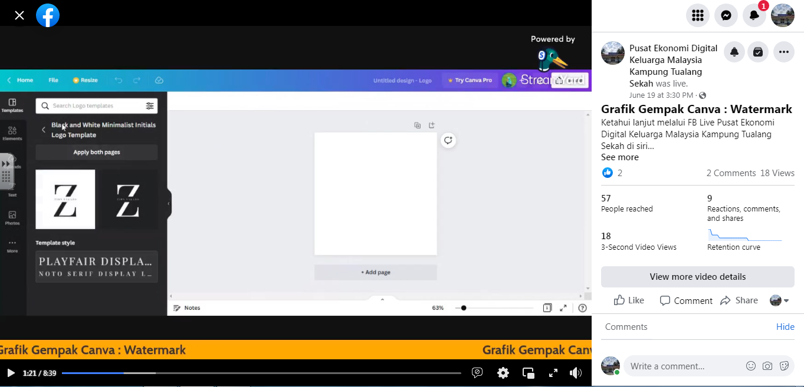Duplicate the page using canvas icon
The width and height of the screenshot is (804, 387).
(x=418, y=125)
